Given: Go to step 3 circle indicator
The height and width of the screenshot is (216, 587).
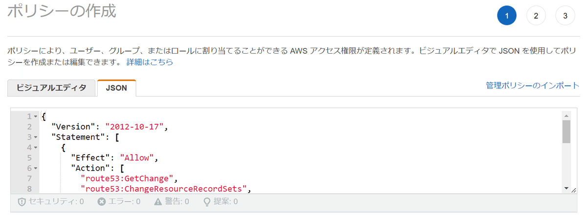Looking at the screenshot, I should (x=565, y=16).
